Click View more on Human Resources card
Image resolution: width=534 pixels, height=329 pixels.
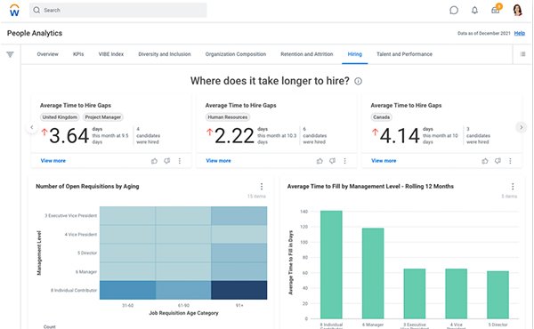point(218,161)
